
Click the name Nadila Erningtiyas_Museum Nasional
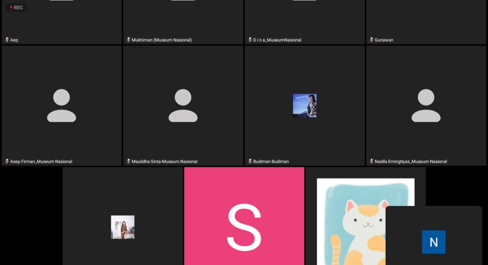tap(410, 161)
